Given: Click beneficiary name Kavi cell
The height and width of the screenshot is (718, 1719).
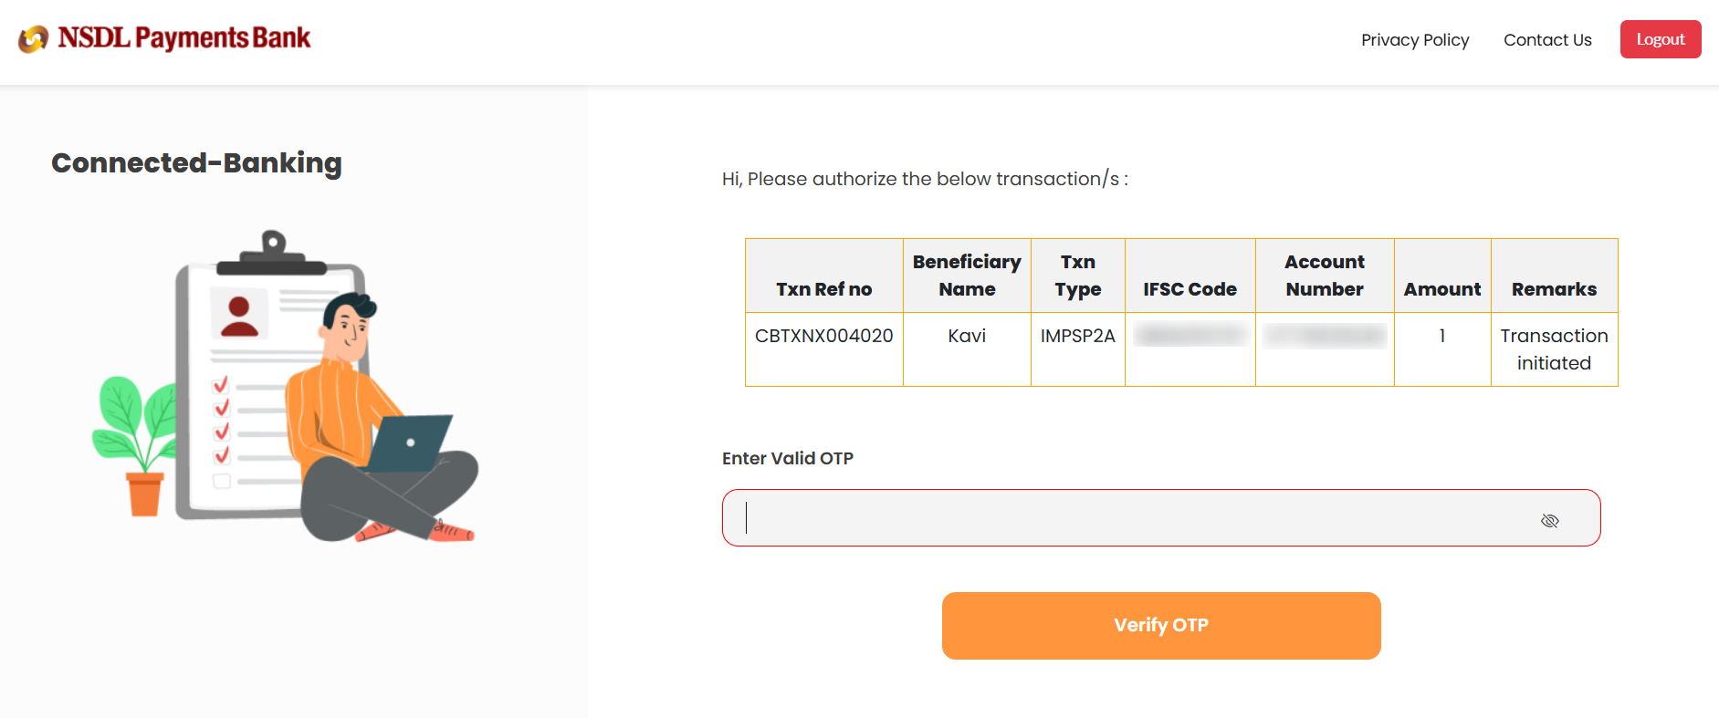Looking at the screenshot, I should pos(967,336).
